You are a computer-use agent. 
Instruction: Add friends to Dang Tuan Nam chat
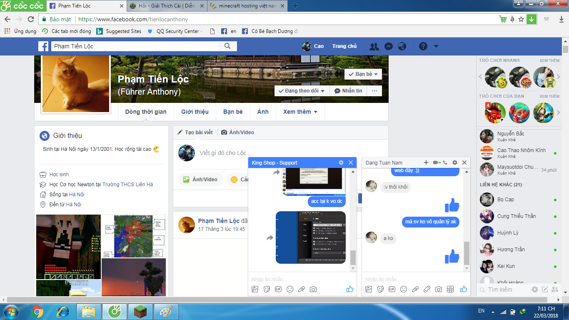point(426,162)
